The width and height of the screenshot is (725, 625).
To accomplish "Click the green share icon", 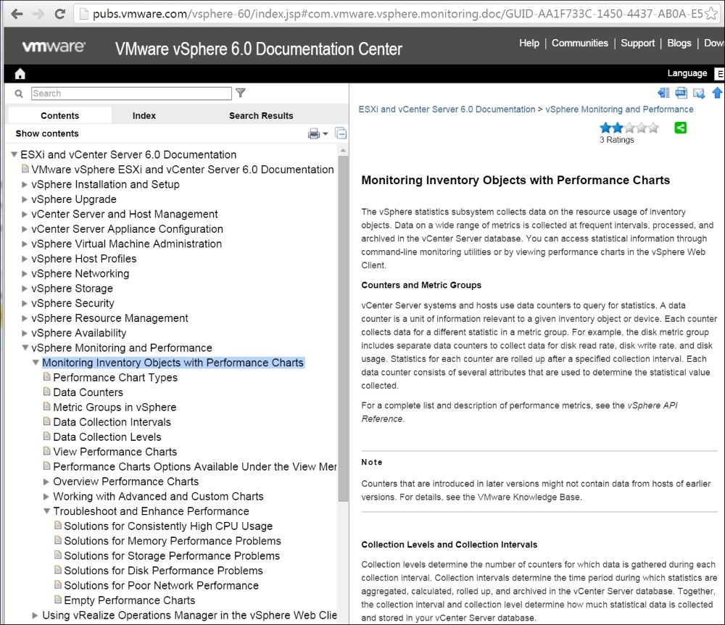I will (x=681, y=128).
